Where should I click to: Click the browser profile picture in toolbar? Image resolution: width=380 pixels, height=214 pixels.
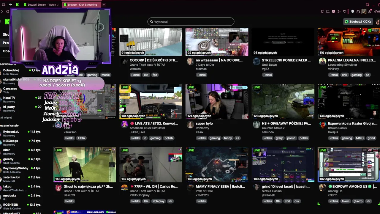click(x=364, y=12)
